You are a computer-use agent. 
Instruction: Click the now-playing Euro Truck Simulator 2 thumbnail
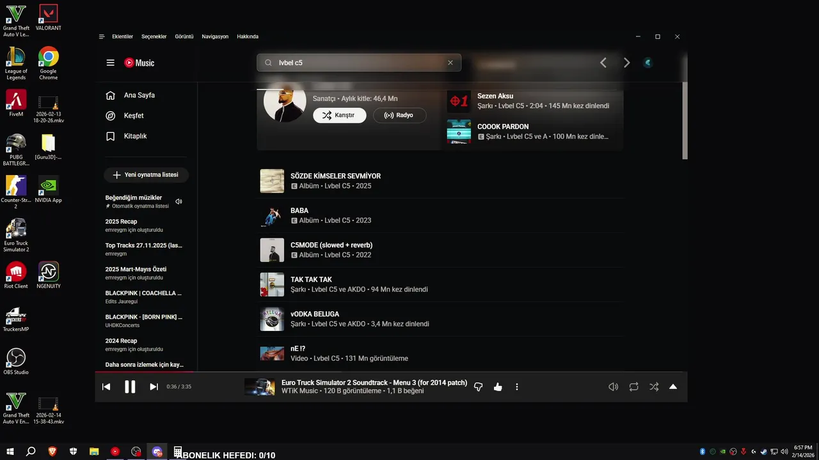[260, 387]
